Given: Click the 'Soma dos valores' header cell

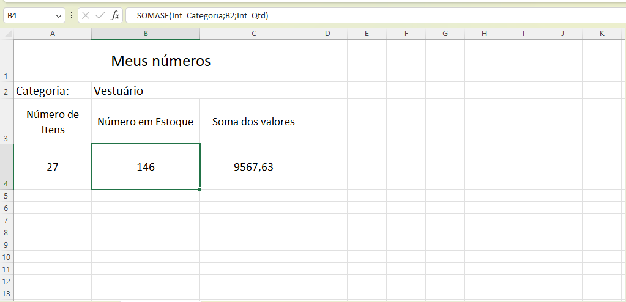Looking at the screenshot, I should click(x=254, y=121).
